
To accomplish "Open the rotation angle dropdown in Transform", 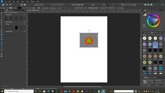I will point(154,85).
